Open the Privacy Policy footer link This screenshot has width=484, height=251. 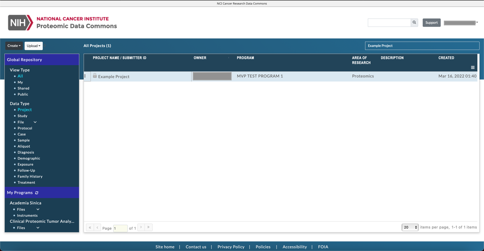click(231, 247)
